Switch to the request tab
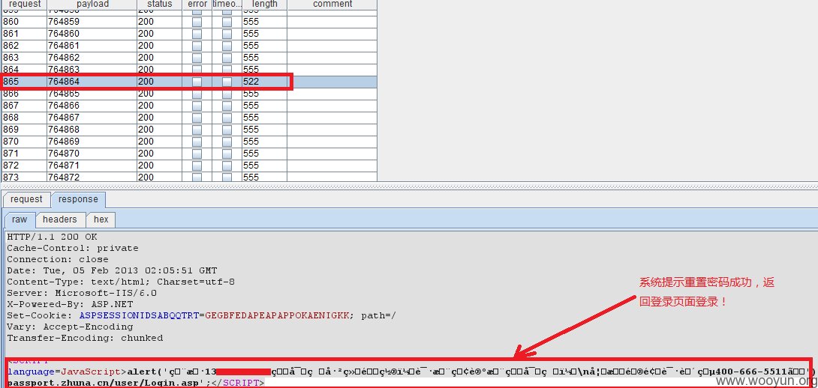818x388 pixels. coord(26,199)
